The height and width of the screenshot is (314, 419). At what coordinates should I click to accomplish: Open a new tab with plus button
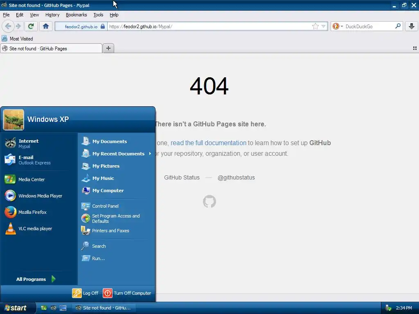[x=108, y=48]
